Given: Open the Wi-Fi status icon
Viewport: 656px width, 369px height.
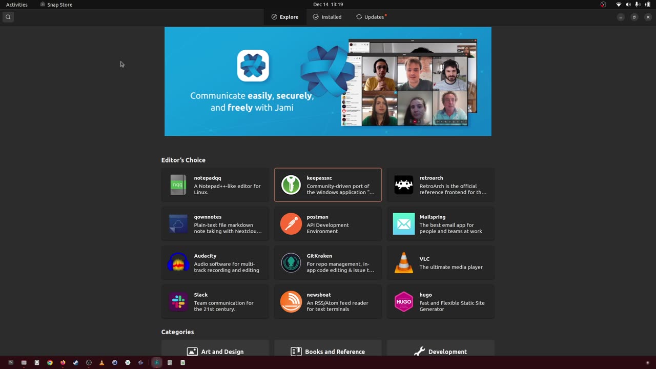Looking at the screenshot, I should point(619,5).
